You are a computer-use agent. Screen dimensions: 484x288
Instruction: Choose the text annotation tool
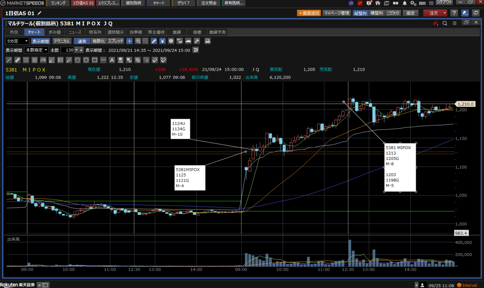coord(112,60)
